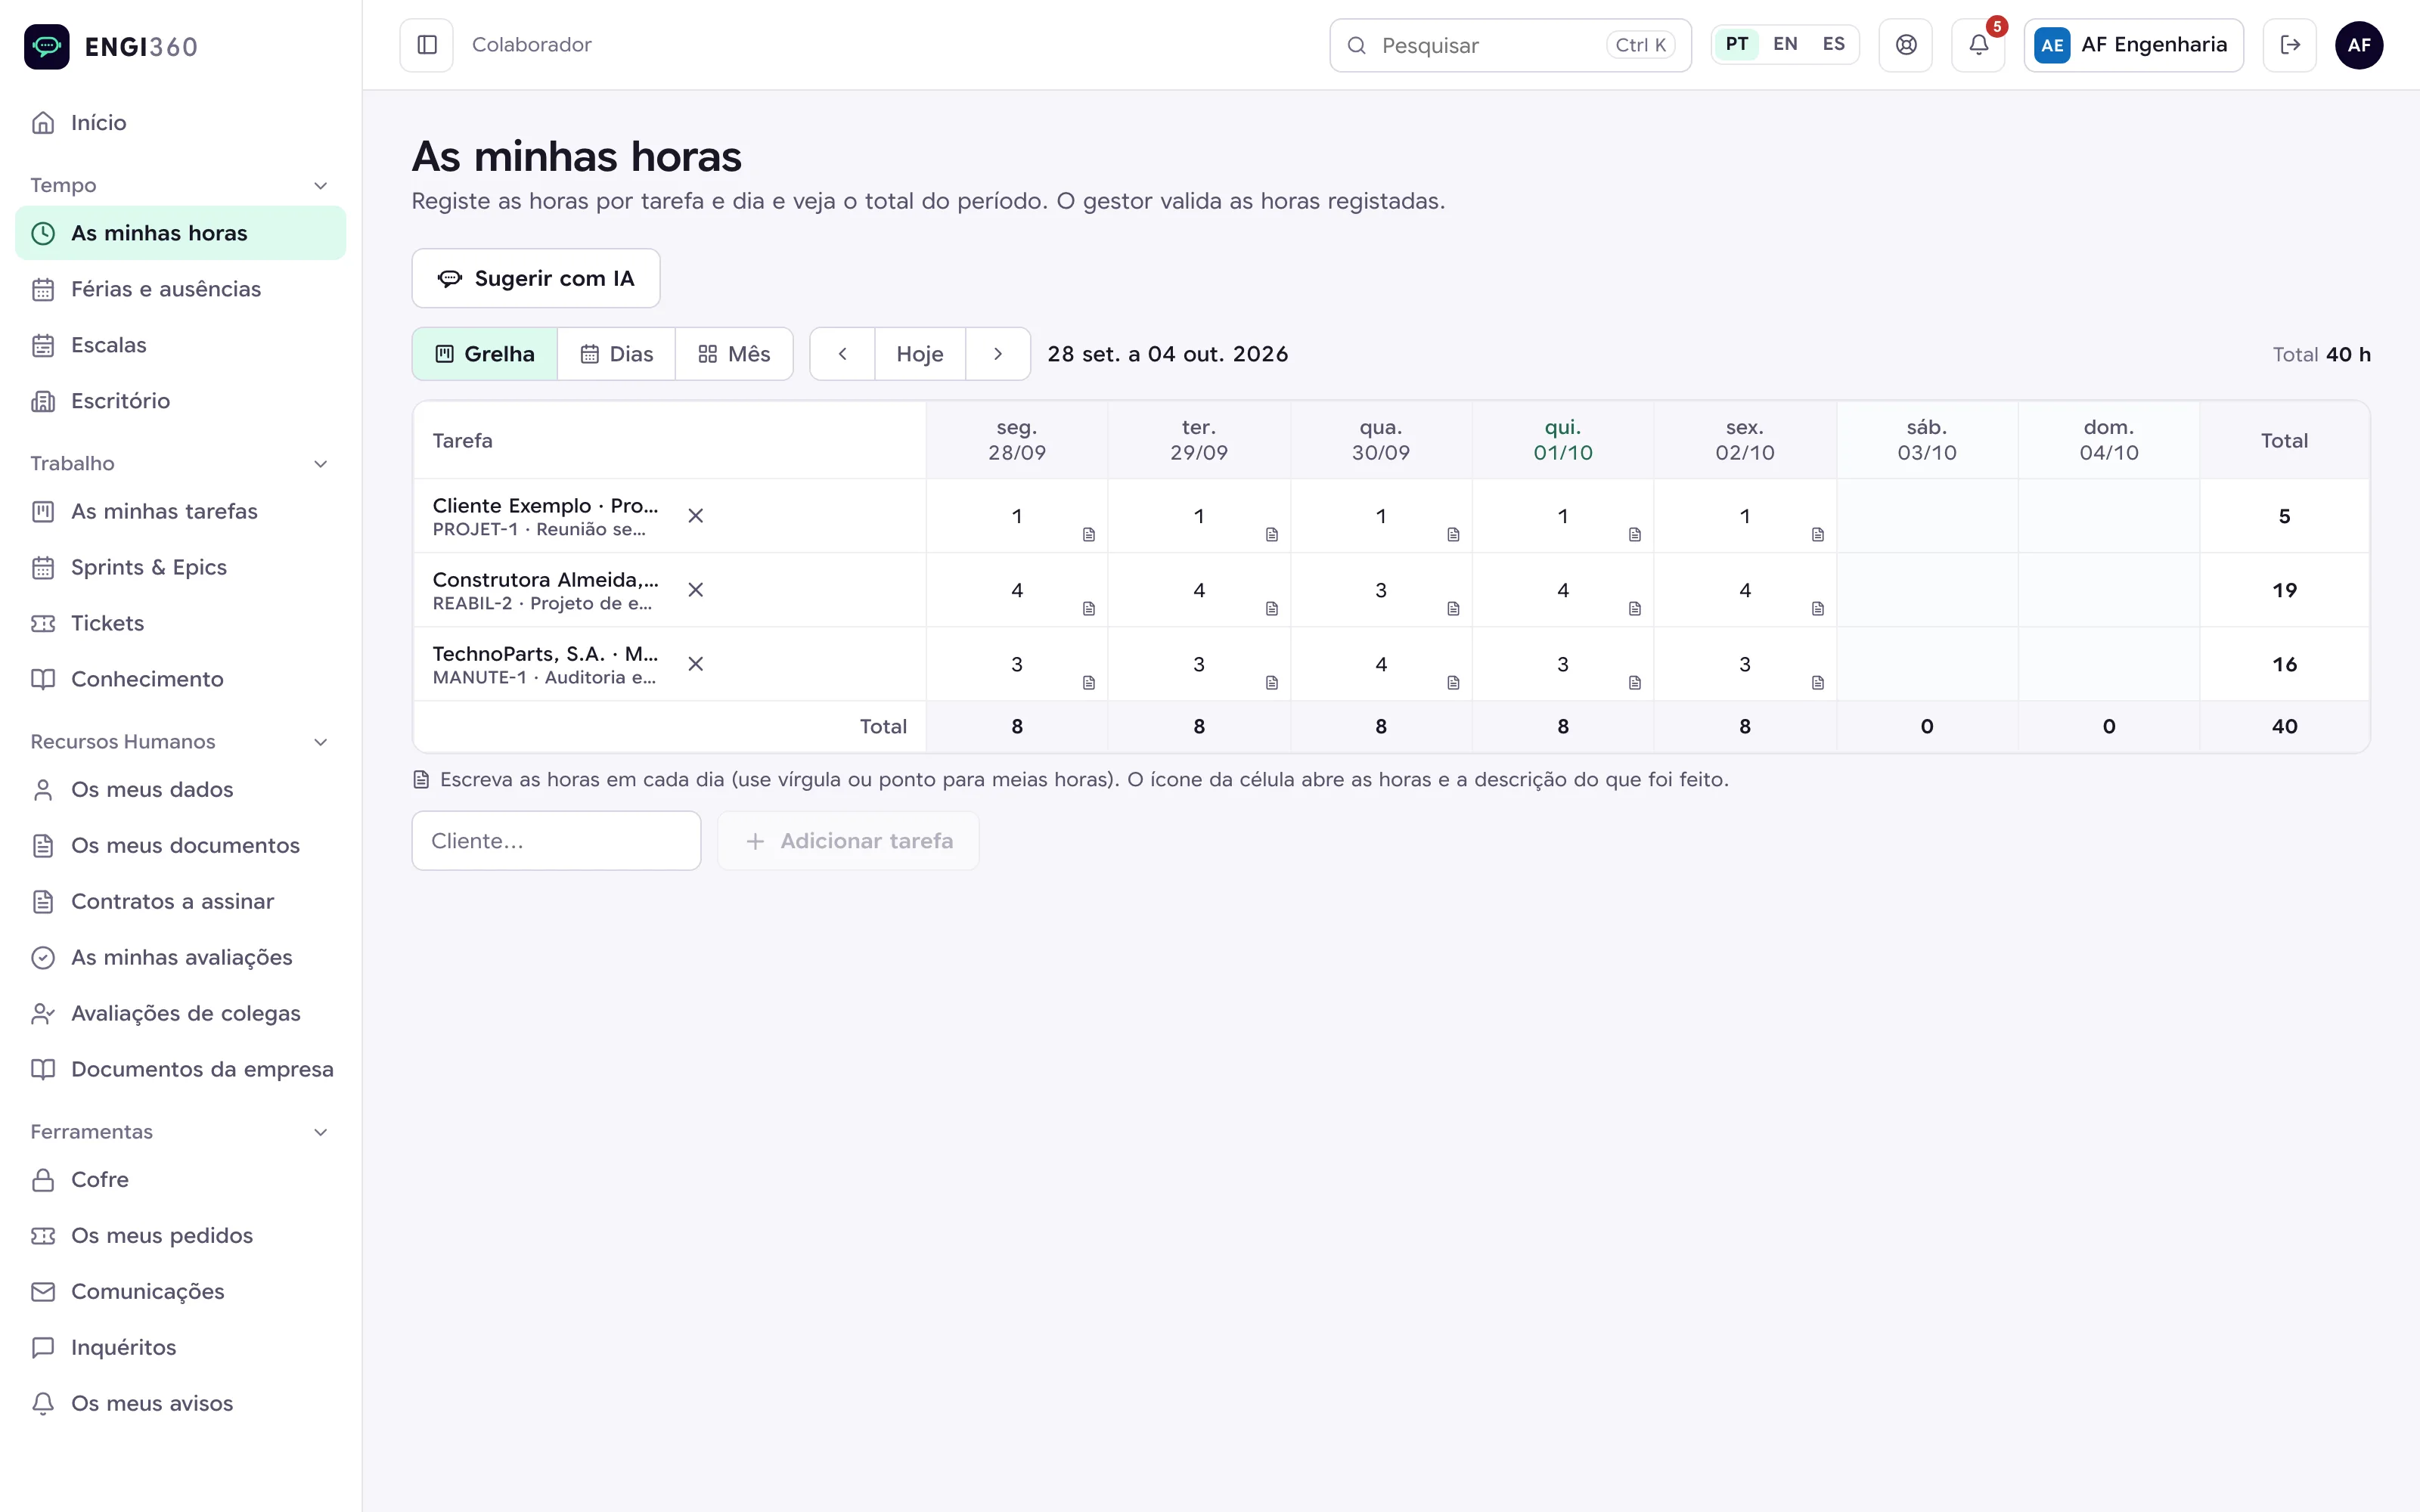
Task: Go to next week arrow
Action: click(998, 354)
